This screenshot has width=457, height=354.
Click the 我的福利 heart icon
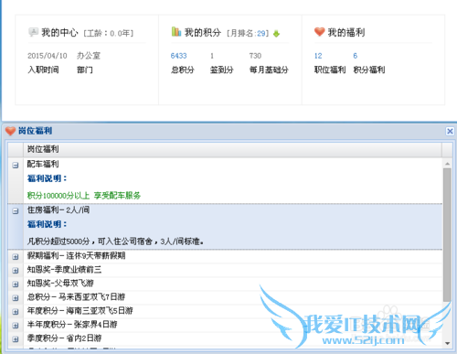[319, 31]
